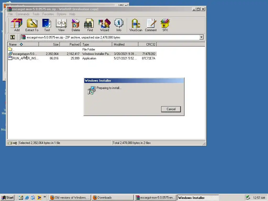Sort by the Size column header
The height and width of the screenshot is (201, 268).
pos(49,44)
